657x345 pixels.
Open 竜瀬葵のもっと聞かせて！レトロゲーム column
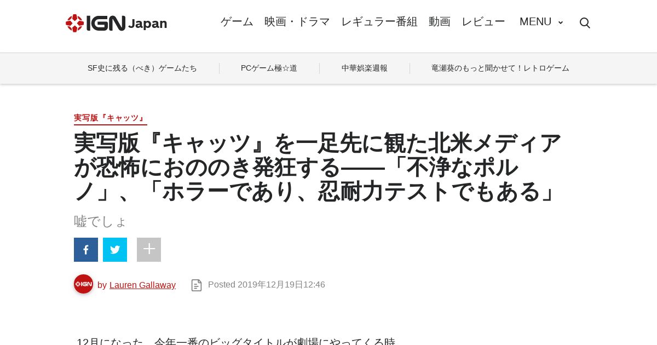pyautogui.click(x=500, y=68)
